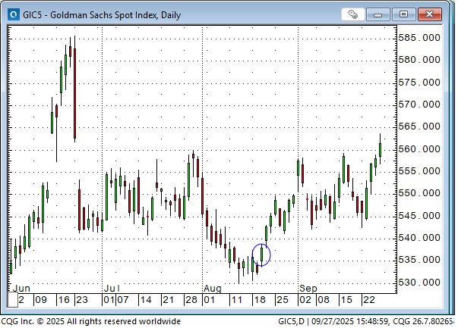Minimize the GIC5 chart window

point(379,13)
